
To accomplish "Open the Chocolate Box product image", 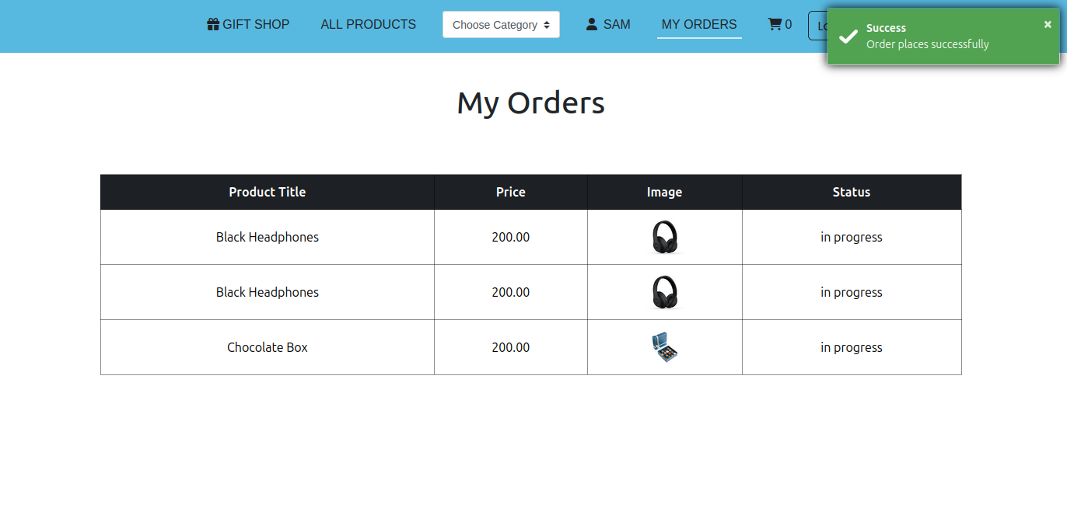I will pos(664,347).
